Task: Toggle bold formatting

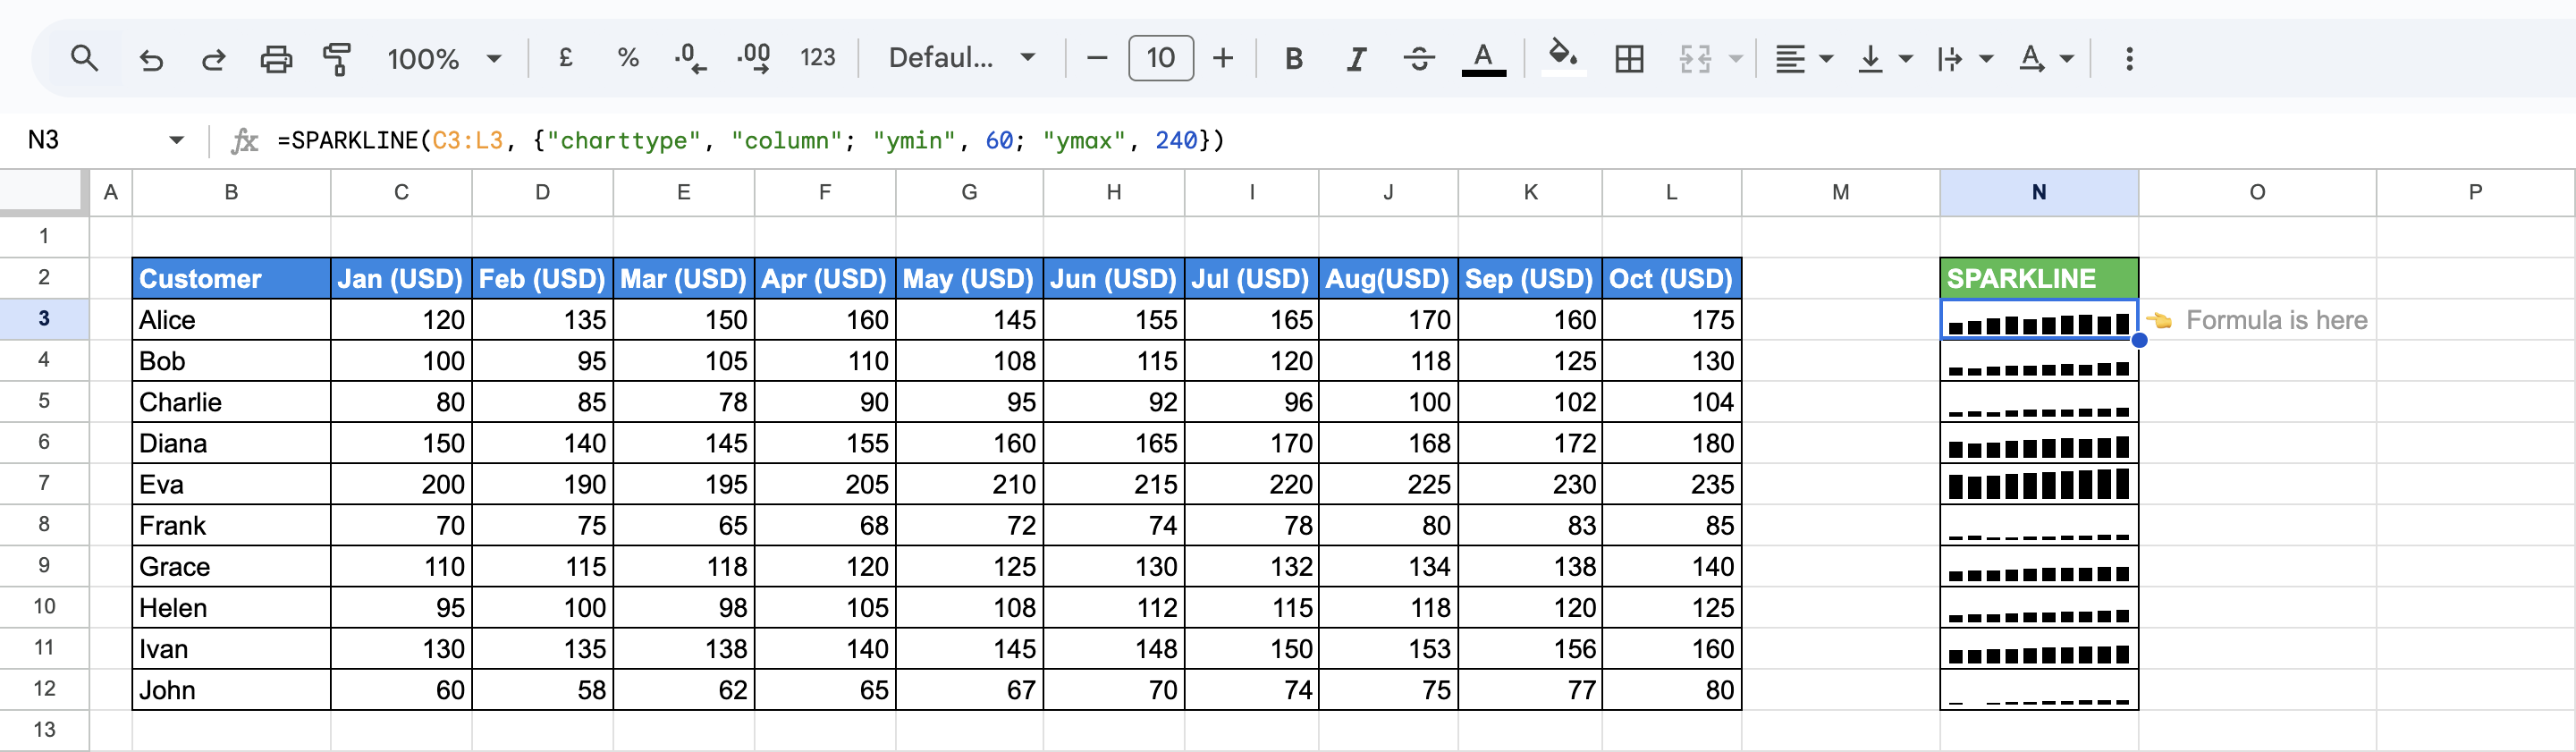Action: click(1293, 59)
